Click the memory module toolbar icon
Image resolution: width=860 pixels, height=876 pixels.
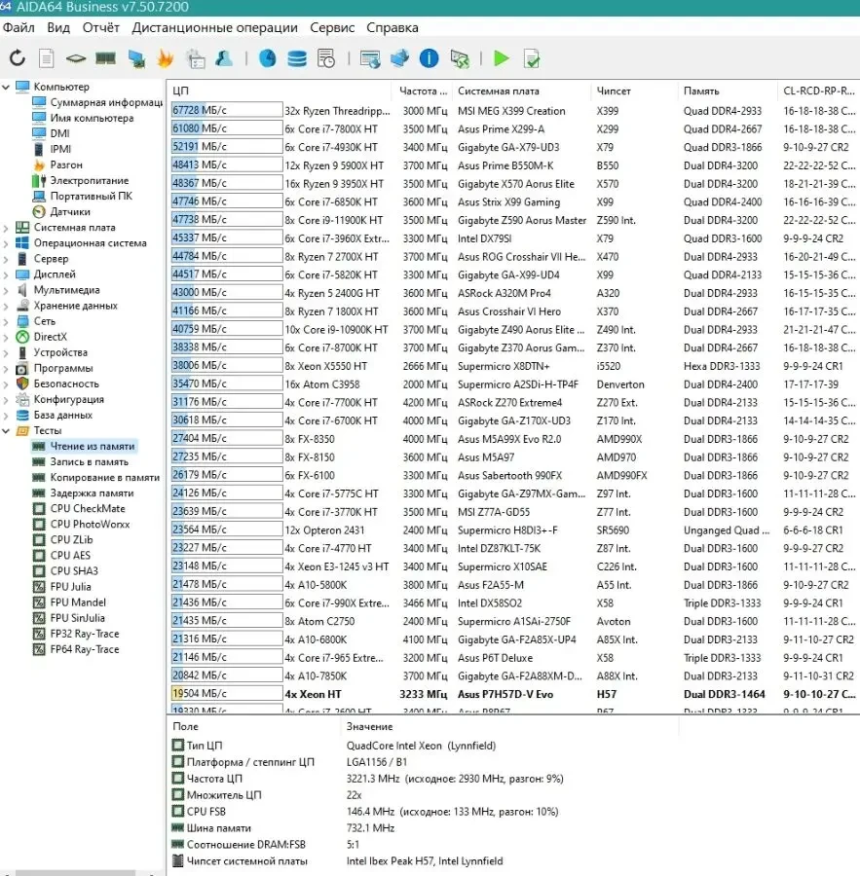[105, 58]
